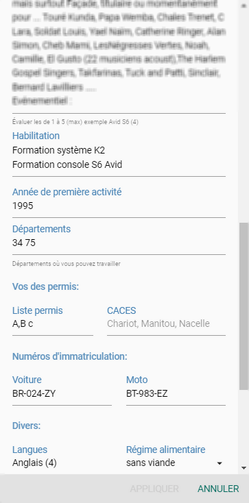
Task: Focus the Année de première activité field
Action: pyautogui.click(x=119, y=206)
